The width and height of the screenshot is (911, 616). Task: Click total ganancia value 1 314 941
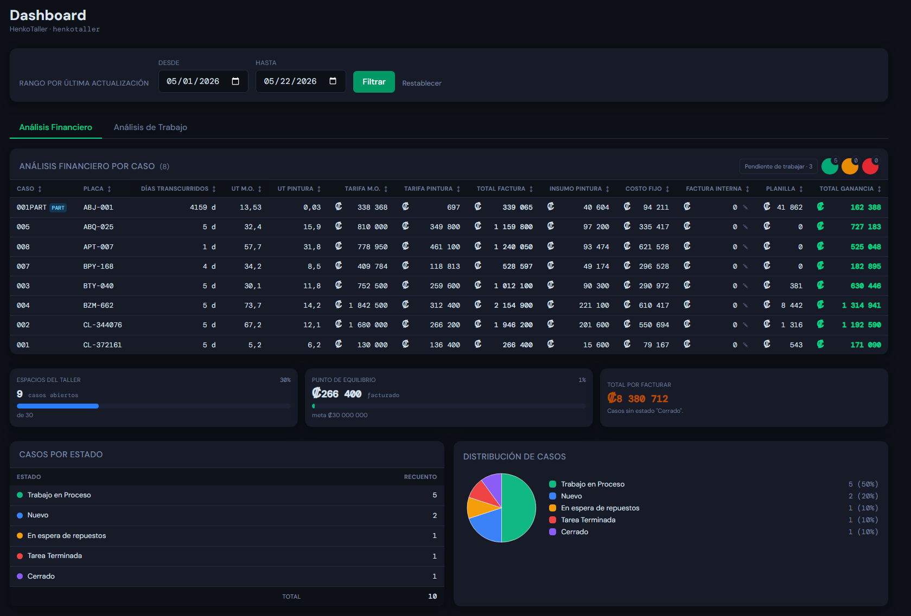(861, 306)
